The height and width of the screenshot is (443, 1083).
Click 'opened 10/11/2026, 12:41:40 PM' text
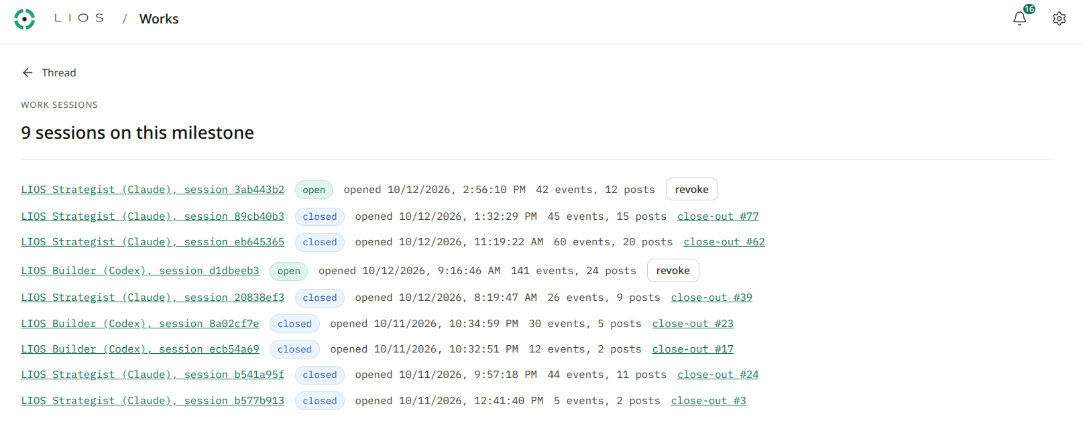449,401
